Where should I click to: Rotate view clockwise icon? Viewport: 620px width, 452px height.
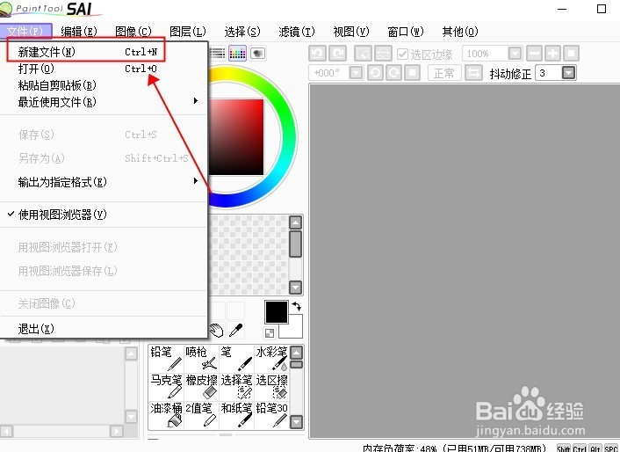[x=393, y=73]
